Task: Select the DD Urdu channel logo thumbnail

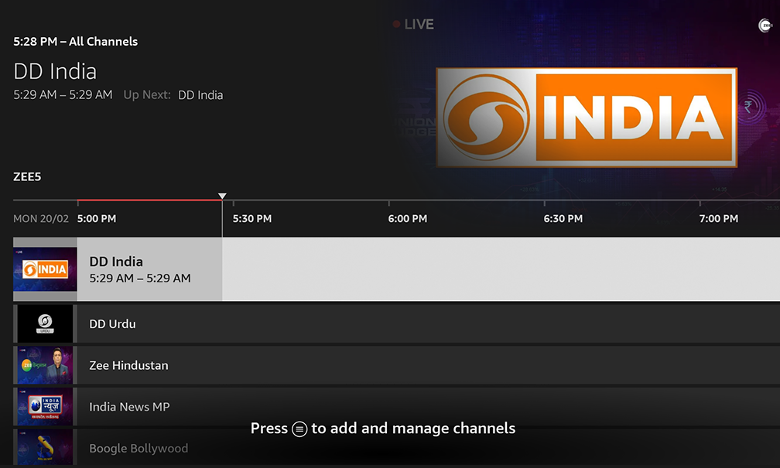Action: [x=45, y=324]
